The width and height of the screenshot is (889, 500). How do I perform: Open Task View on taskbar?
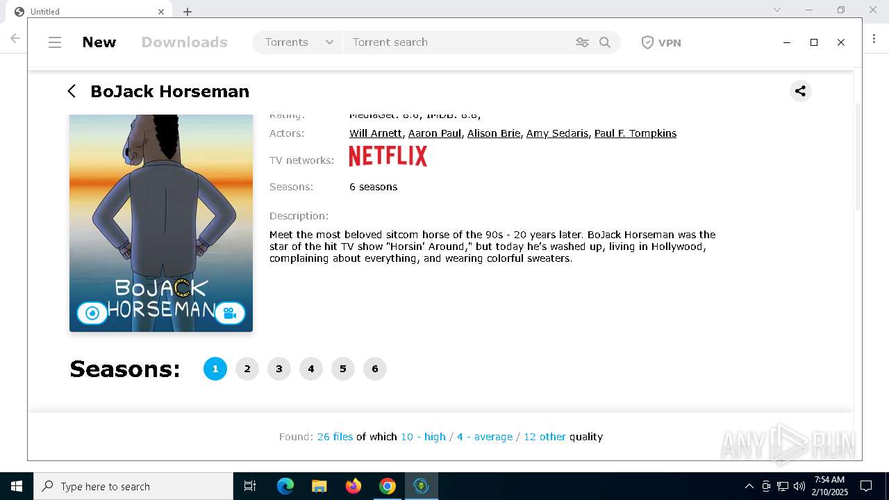pyautogui.click(x=250, y=486)
